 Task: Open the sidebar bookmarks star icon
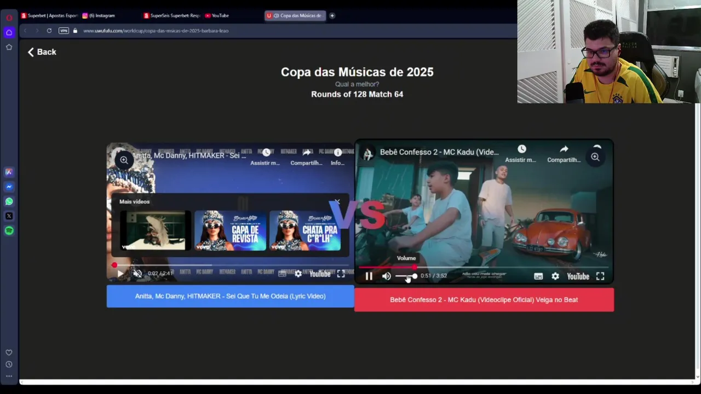9,47
